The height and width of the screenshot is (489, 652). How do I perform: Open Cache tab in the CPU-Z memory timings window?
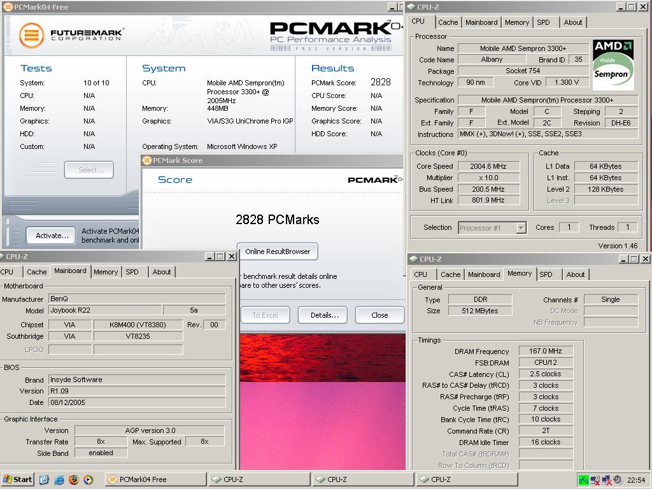[x=450, y=274]
